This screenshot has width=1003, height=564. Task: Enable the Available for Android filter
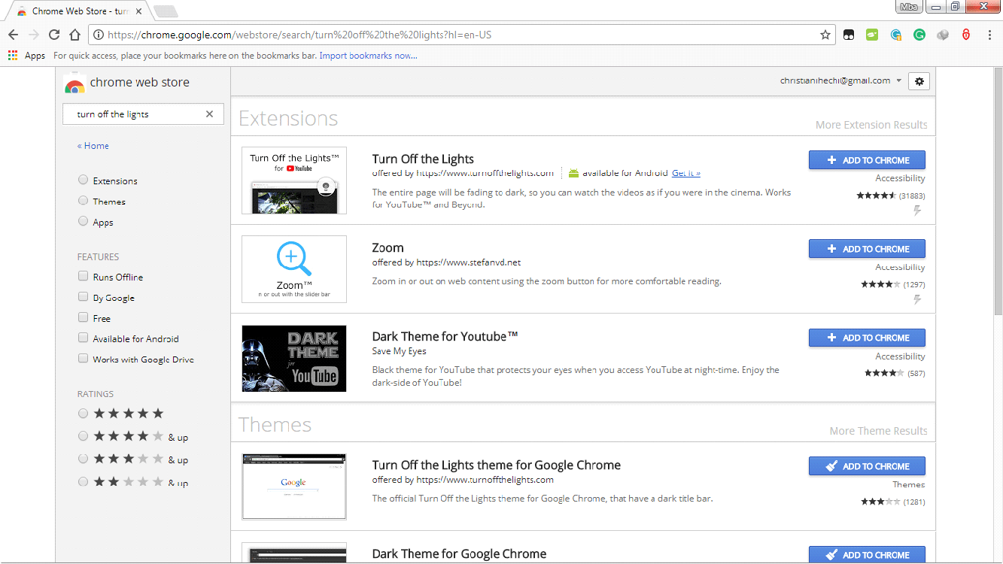pyautogui.click(x=83, y=338)
